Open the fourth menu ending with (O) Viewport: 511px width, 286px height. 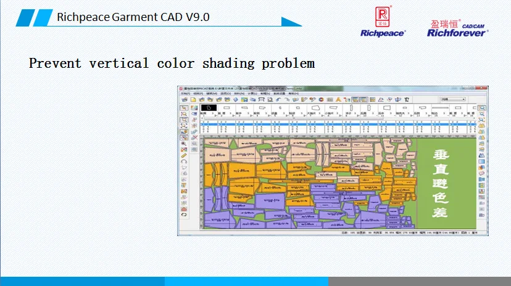pos(225,93)
